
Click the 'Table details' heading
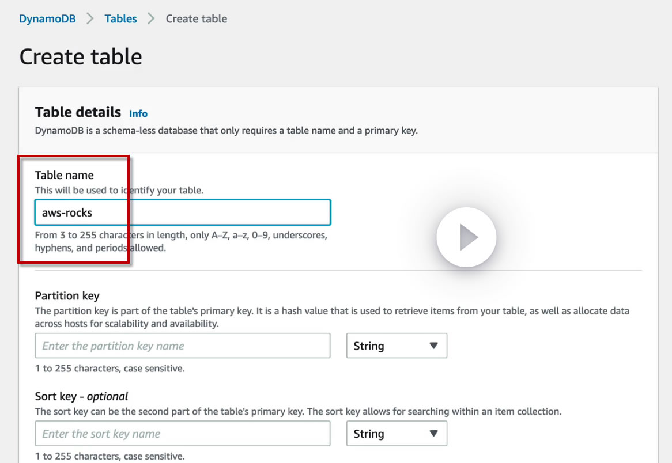[78, 112]
